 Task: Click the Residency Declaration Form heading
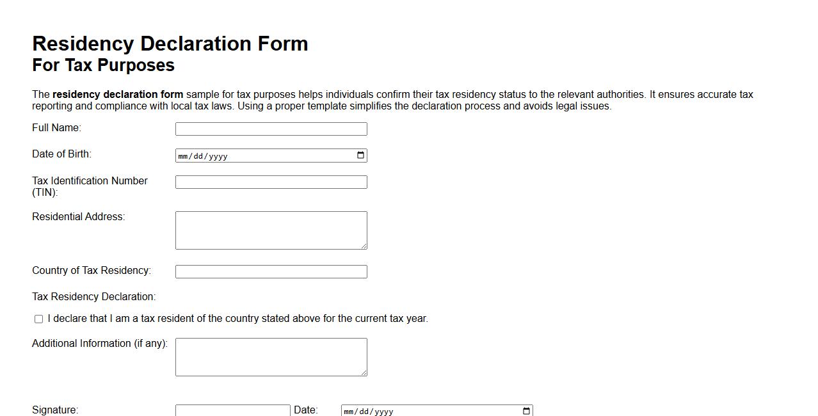coord(170,44)
